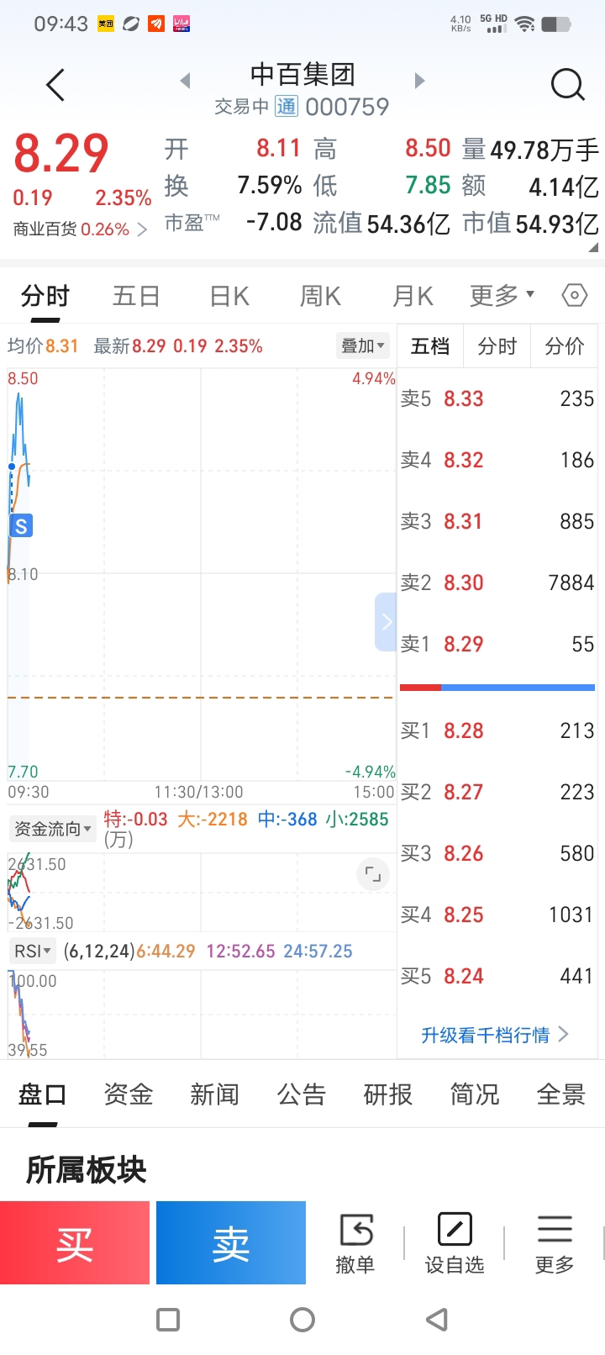
Task: Open the search magnifier icon
Action: (x=567, y=84)
